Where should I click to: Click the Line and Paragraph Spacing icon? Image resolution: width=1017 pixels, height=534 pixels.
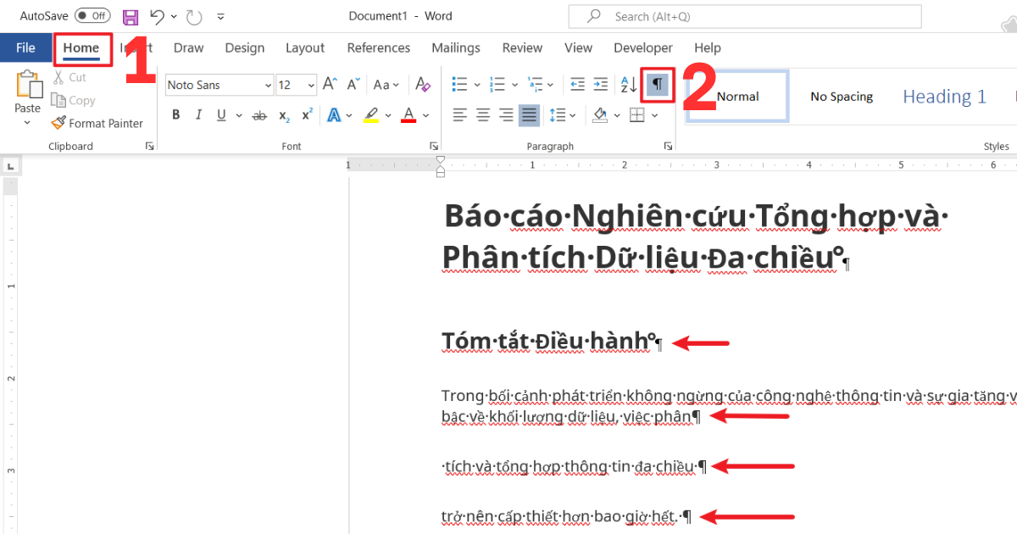(x=557, y=114)
